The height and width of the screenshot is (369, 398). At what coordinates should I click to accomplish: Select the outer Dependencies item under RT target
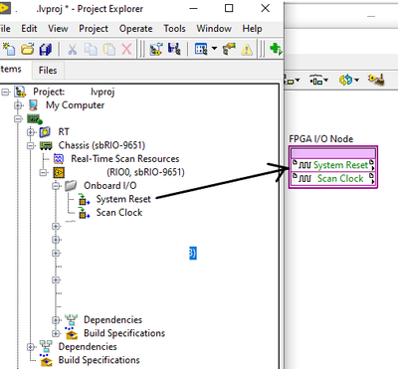88,347
